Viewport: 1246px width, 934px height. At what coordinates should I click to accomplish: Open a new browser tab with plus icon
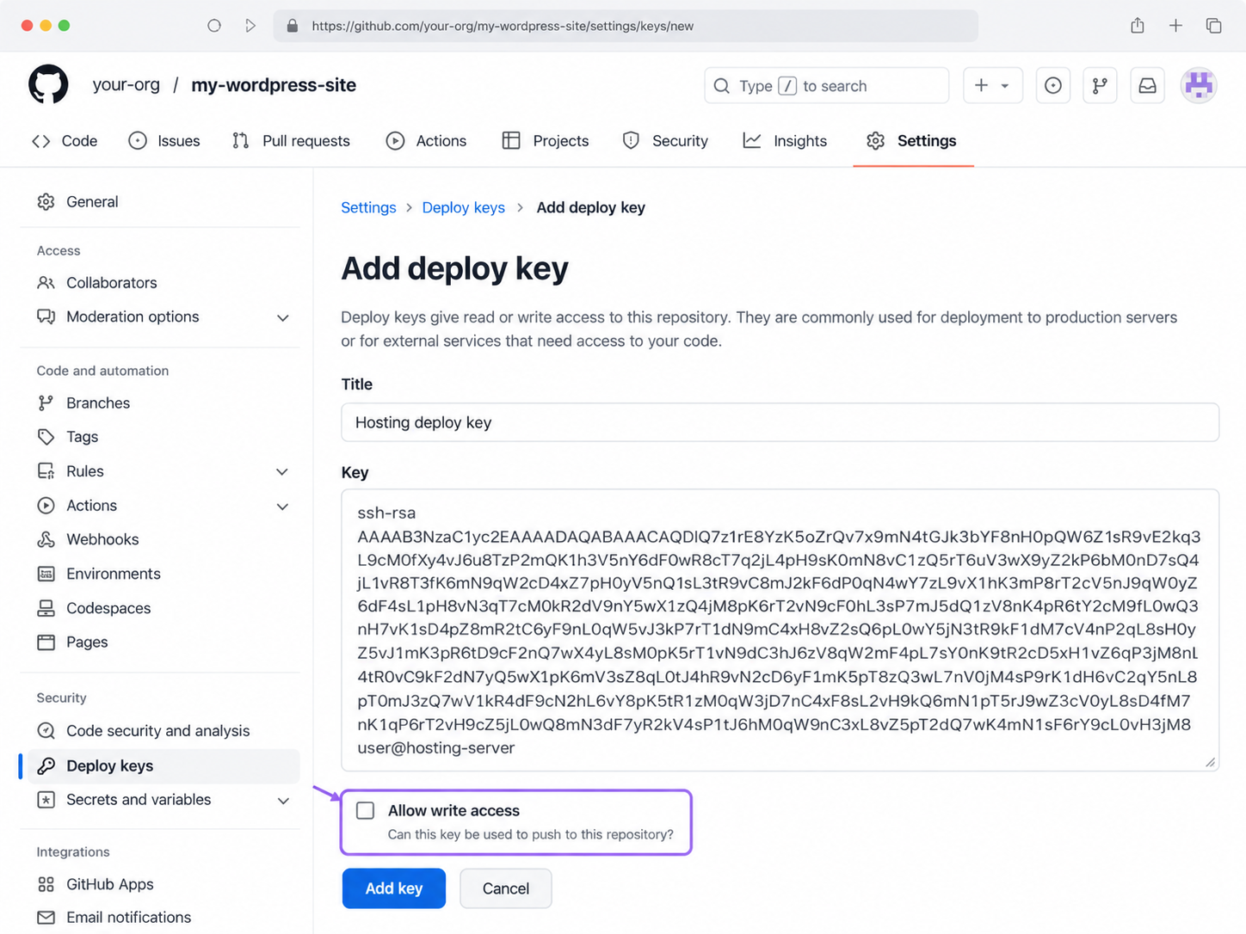coord(1175,26)
